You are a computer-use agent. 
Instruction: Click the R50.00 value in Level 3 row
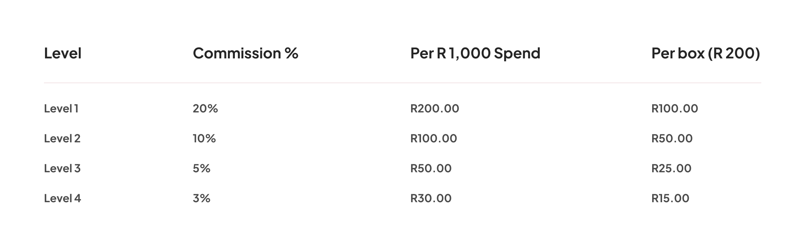click(431, 168)
